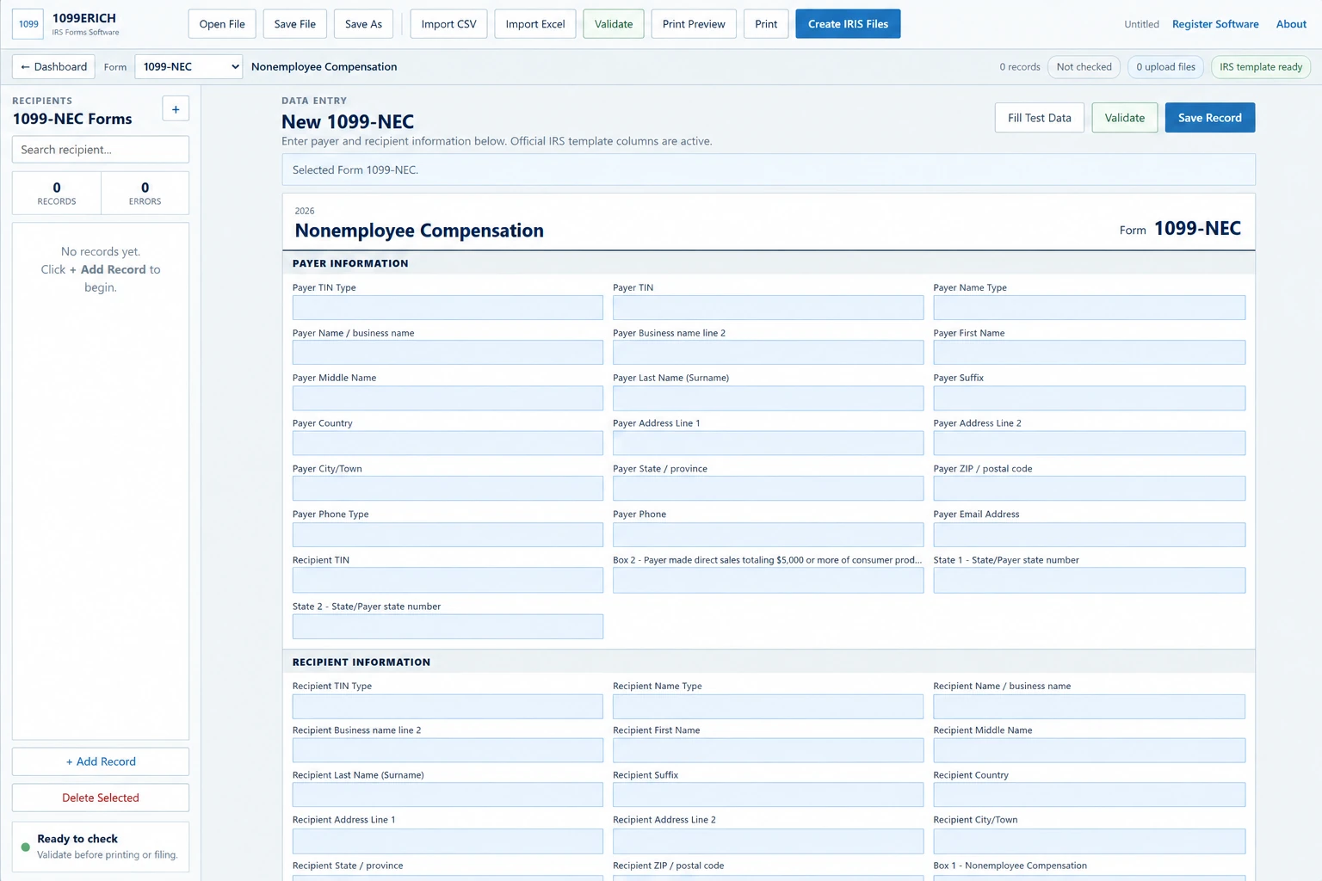Click Save File in the toolbar
The height and width of the screenshot is (881, 1322).
[x=295, y=24]
